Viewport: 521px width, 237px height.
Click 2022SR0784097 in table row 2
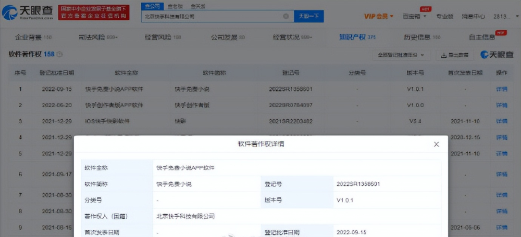pos(291,105)
